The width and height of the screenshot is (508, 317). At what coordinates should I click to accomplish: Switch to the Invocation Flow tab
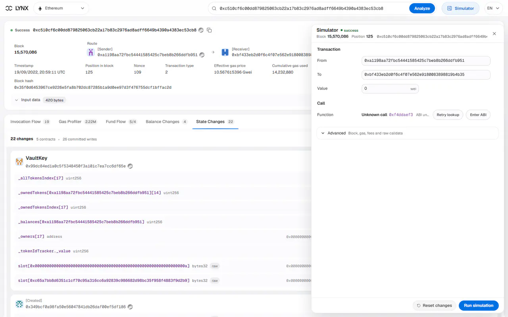[x=30, y=122]
